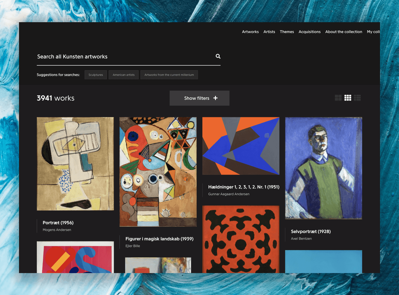Switch to list view layout
The width and height of the screenshot is (399, 295).
tap(357, 98)
